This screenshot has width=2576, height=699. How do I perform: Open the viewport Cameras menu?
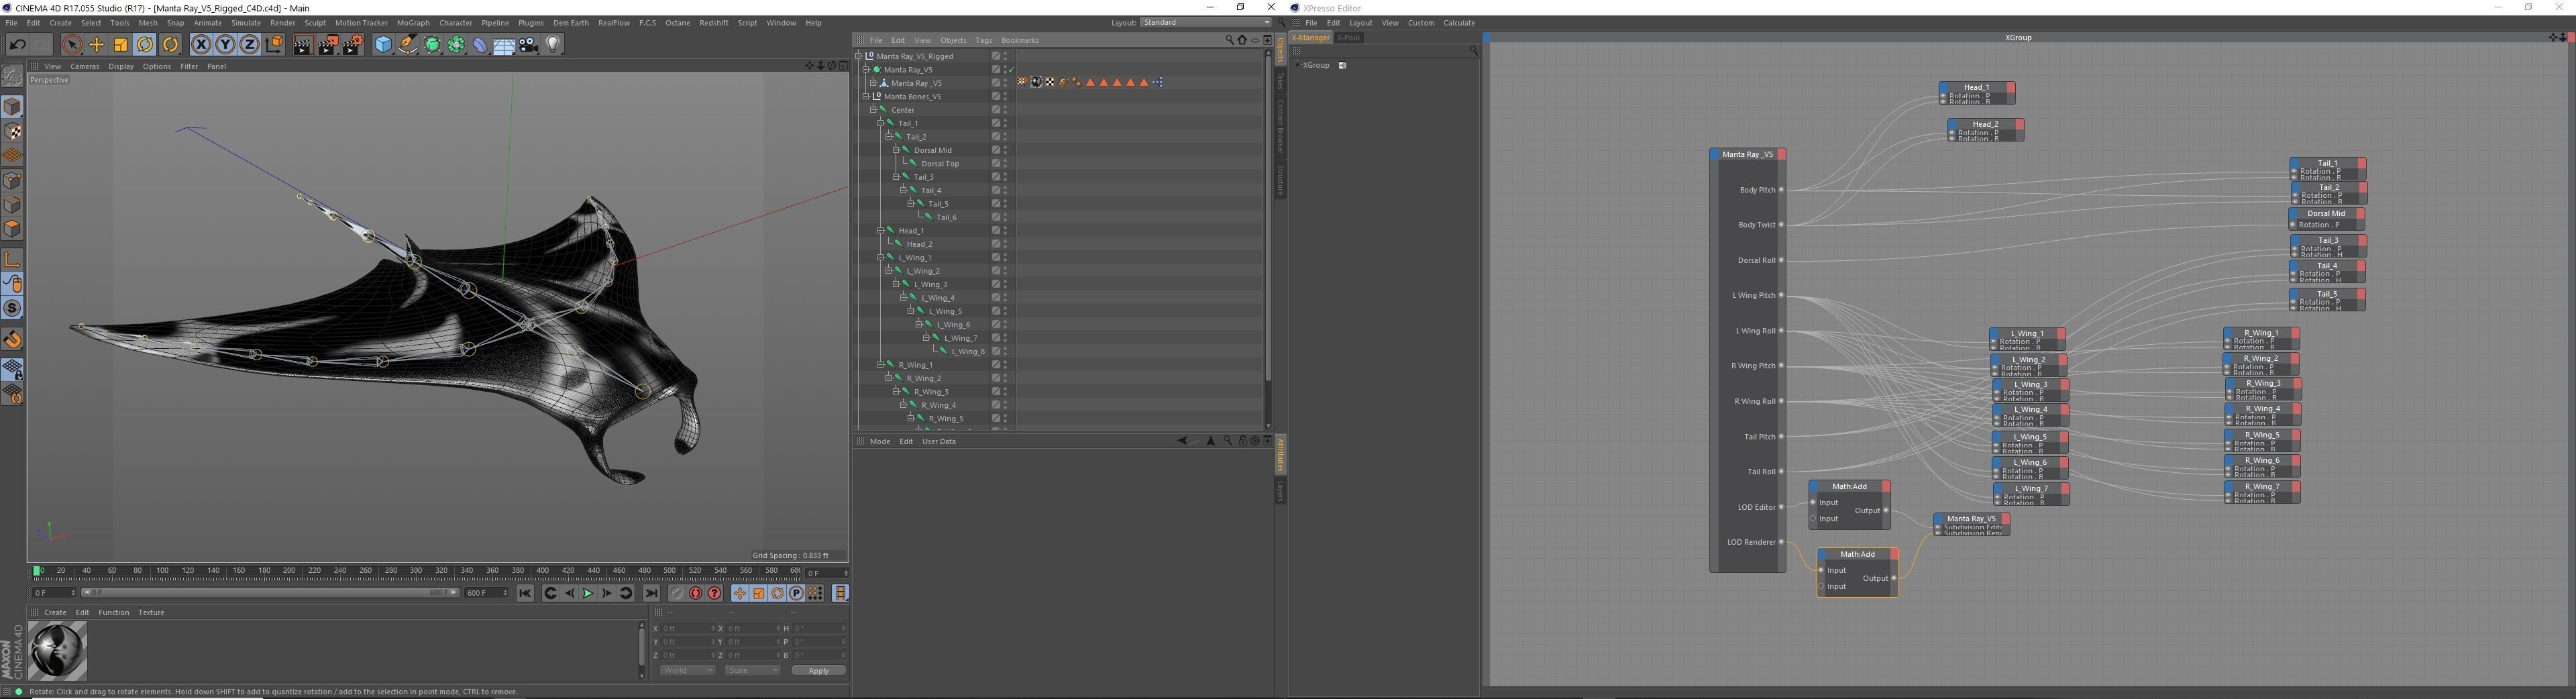tap(85, 66)
